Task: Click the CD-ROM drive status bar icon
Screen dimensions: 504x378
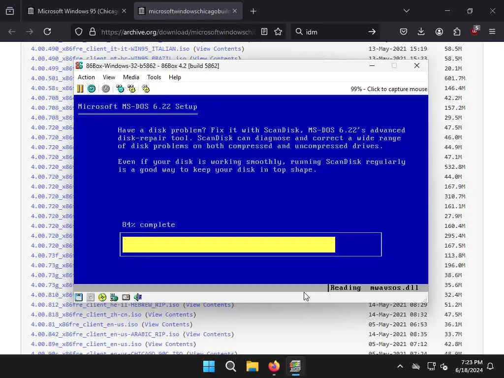Action: tap(102, 297)
